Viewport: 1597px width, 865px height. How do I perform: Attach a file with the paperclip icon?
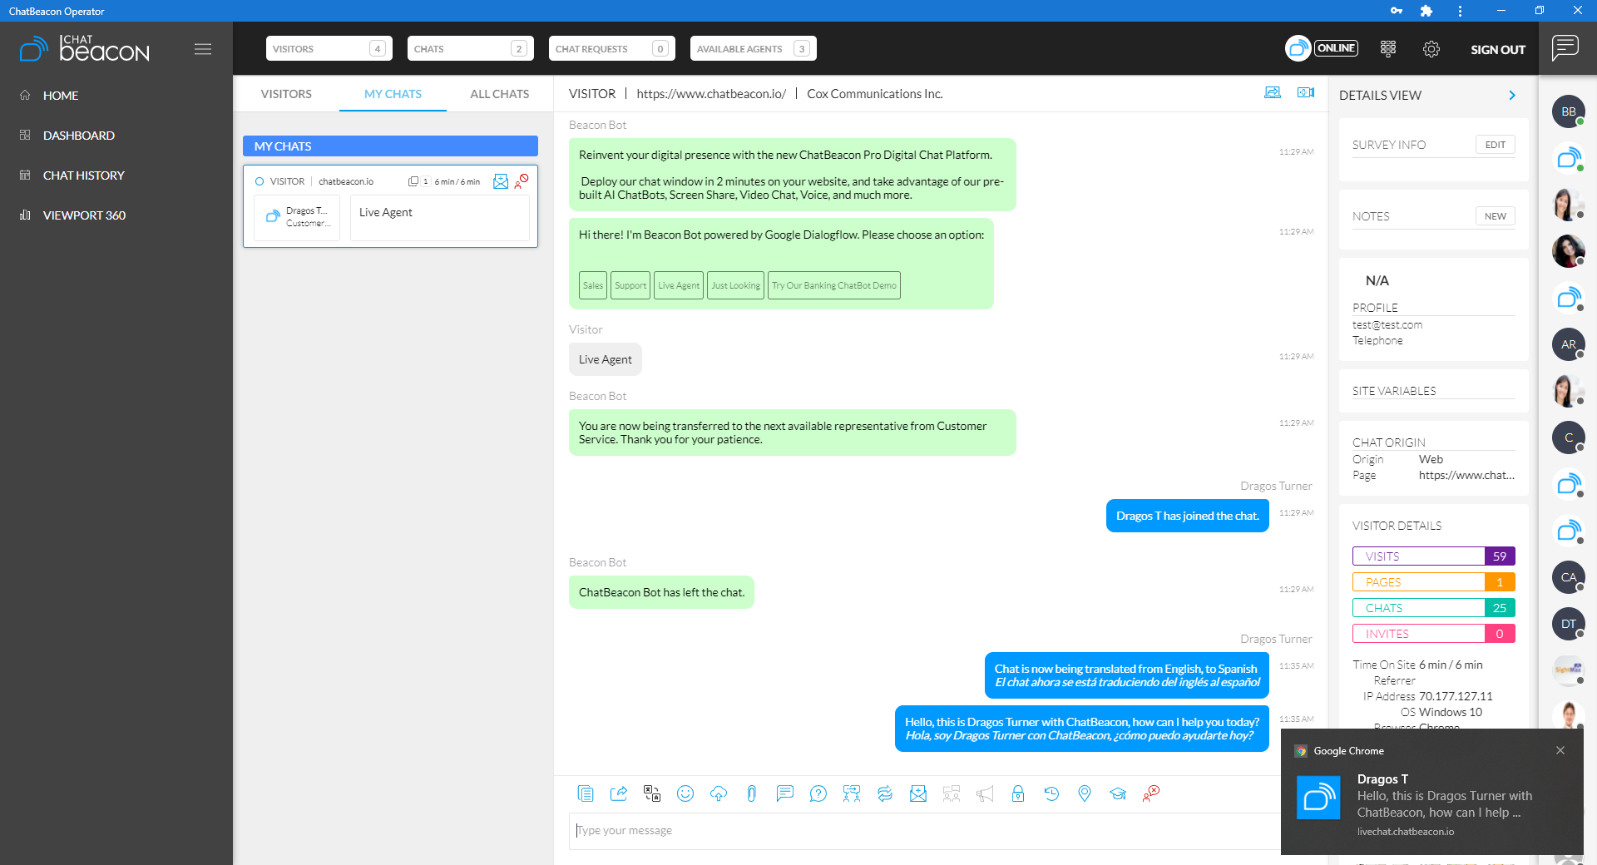(751, 793)
